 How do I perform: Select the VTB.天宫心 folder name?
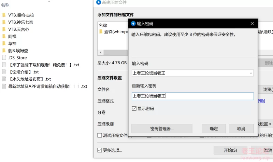click(x=19, y=29)
